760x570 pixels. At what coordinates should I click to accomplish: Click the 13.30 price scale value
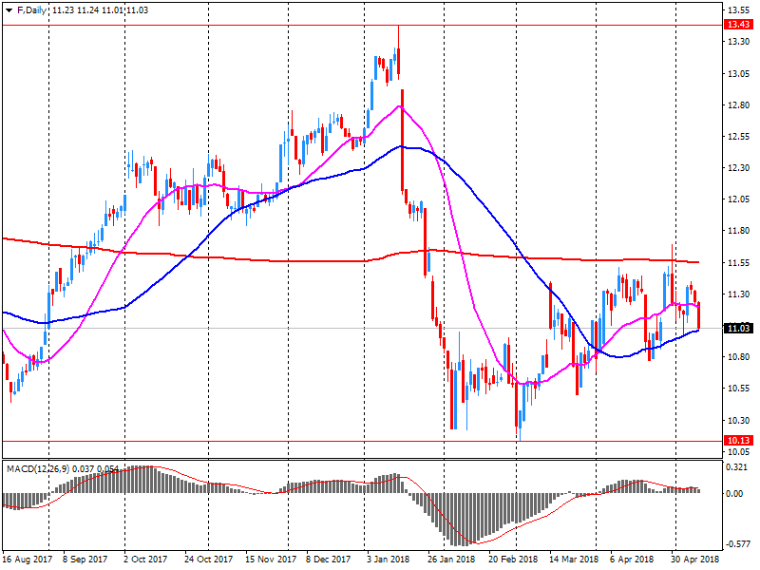[x=739, y=42]
